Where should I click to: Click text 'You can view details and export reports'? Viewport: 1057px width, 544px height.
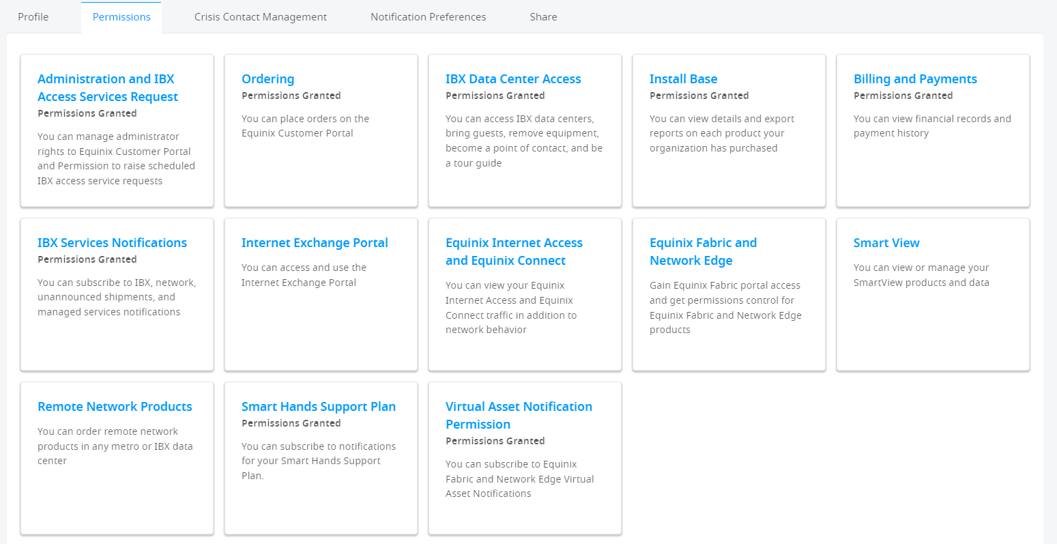tap(722, 133)
